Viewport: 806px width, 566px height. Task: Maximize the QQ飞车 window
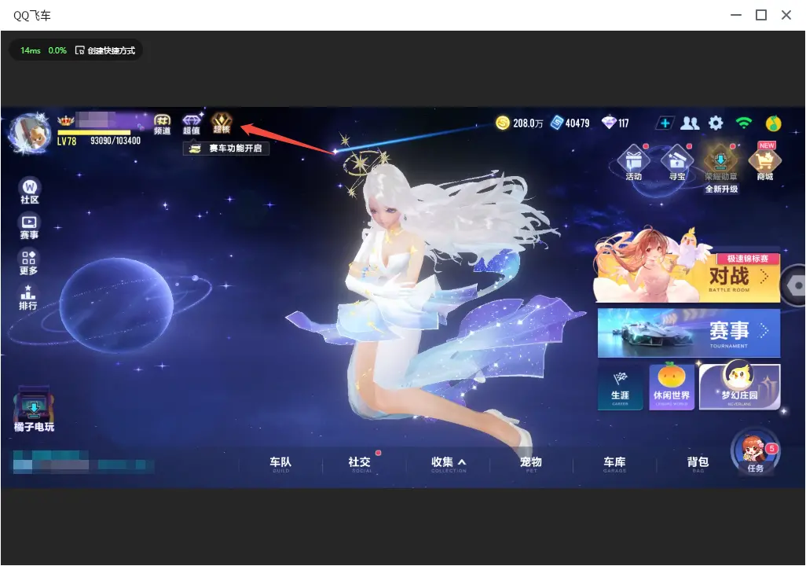(761, 16)
